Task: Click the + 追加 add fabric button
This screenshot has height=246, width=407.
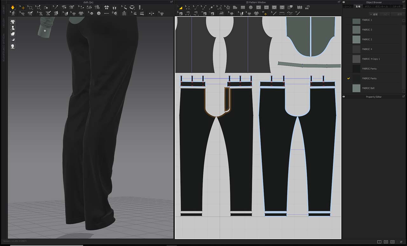Action: coord(374,14)
